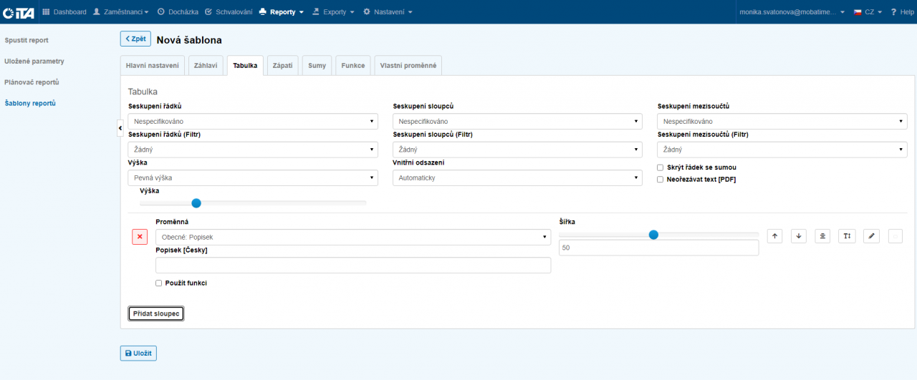Open the Vnitřní odsazení dropdown

tap(517, 178)
